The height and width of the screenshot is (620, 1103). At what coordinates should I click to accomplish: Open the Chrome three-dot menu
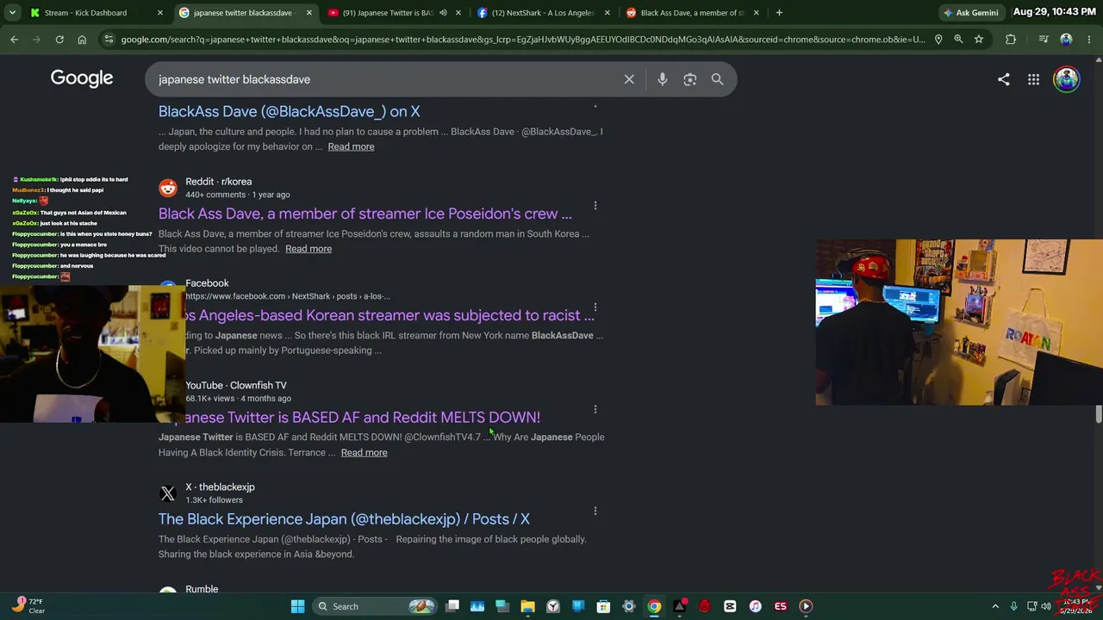1088,39
